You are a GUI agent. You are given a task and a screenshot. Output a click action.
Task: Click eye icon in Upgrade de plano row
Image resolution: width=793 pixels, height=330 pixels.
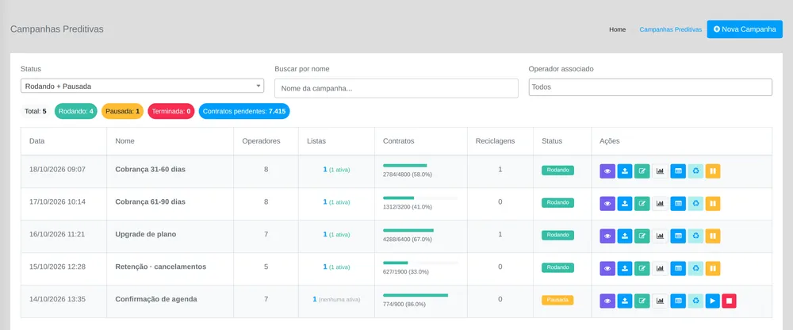pos(607,236)
